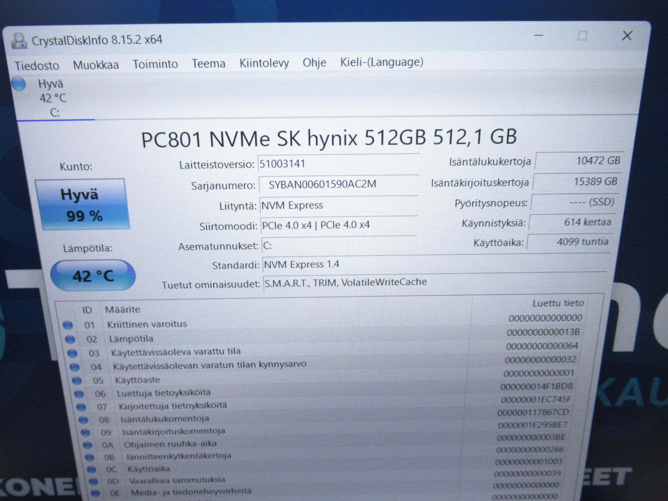Click the status dot beside Käyttöaste row
668x501 pixels.
[77, 381]
